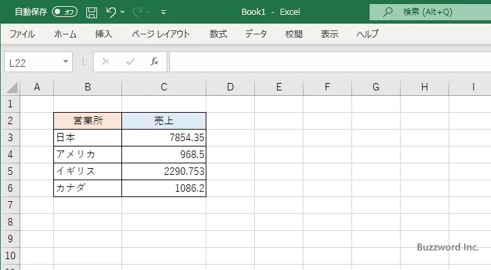Click inside the formula bar input area
Screen dimensions: 491x270
tap(330, 62)
